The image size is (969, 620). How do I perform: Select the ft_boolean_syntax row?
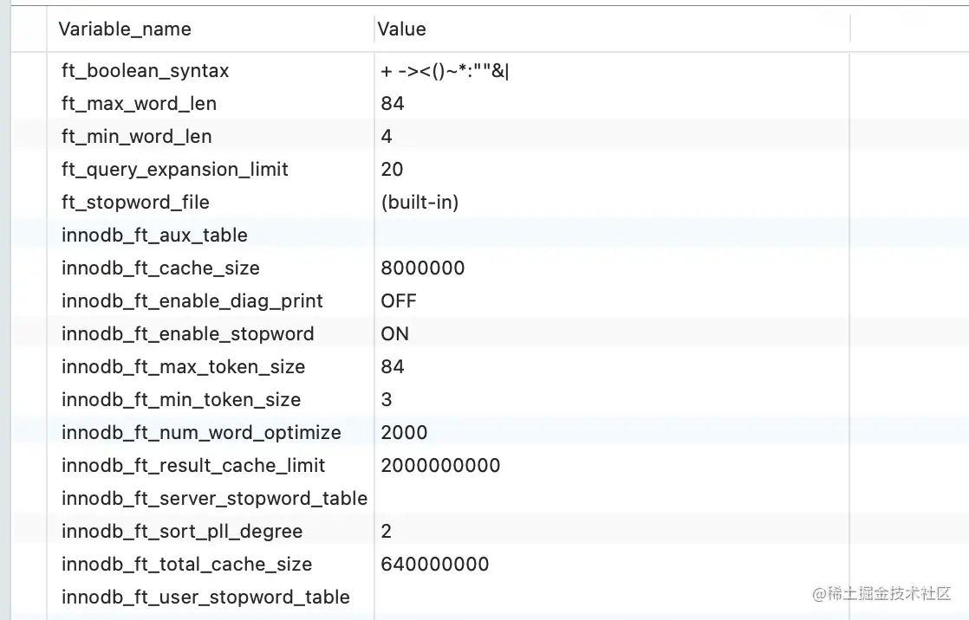[x=144, y=70]
